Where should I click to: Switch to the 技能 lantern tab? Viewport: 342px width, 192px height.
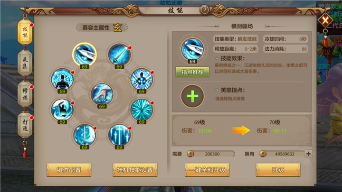(25, 32)
